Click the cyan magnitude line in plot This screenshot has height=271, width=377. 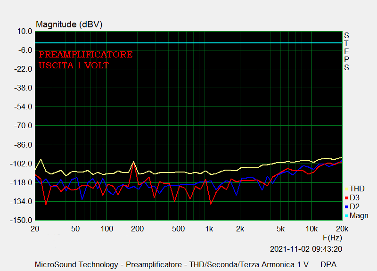(x=189, y=43)
